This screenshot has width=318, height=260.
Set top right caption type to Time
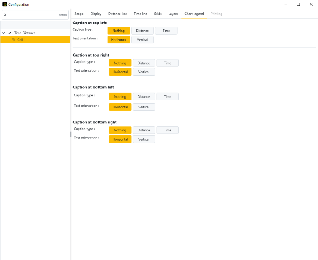click(x=167, y=63)
